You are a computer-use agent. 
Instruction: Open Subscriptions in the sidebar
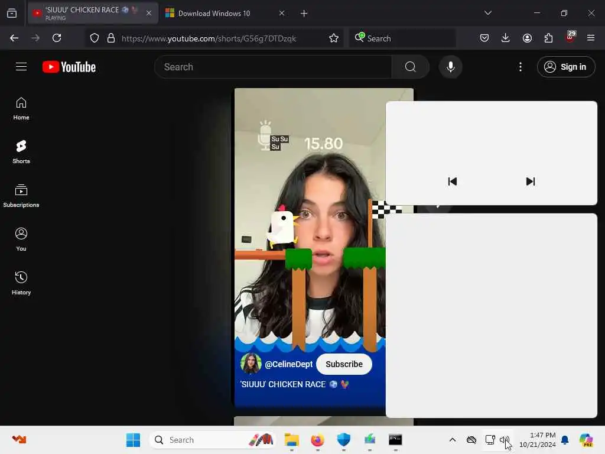click(x=21, y=196)
